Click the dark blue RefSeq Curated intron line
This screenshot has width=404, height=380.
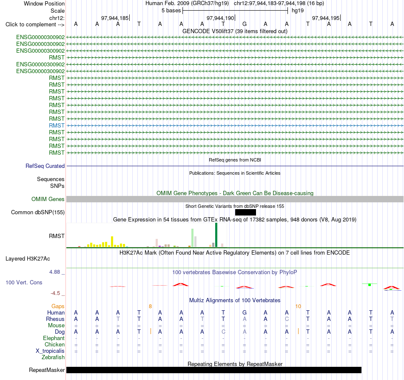pyautogui.click(x=235, y=166)
